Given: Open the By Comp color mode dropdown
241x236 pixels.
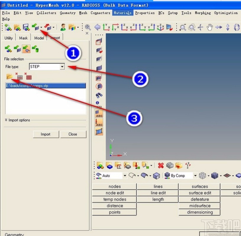Looking at the screenshot, I should [x=195, y=176].
